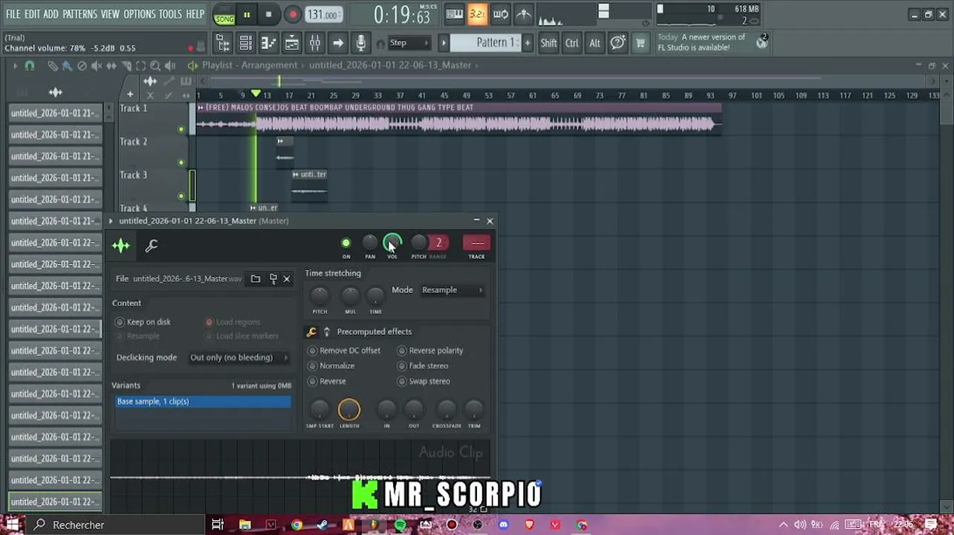Image resolution: width=954 pixels, height=535 pixels.
Task: Browse for a sample file using folder icon
Action: (x=256, y=279)
